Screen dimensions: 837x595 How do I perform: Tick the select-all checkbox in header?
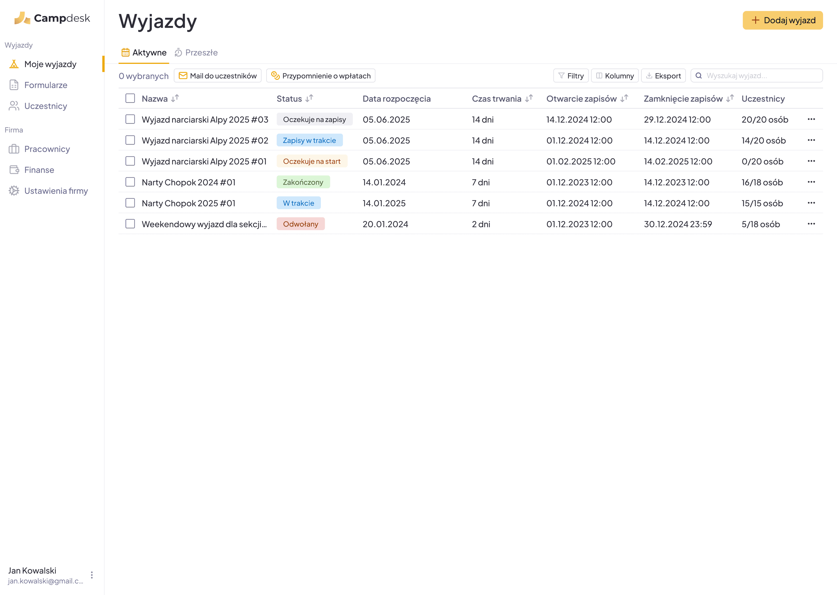pos(130,98)
